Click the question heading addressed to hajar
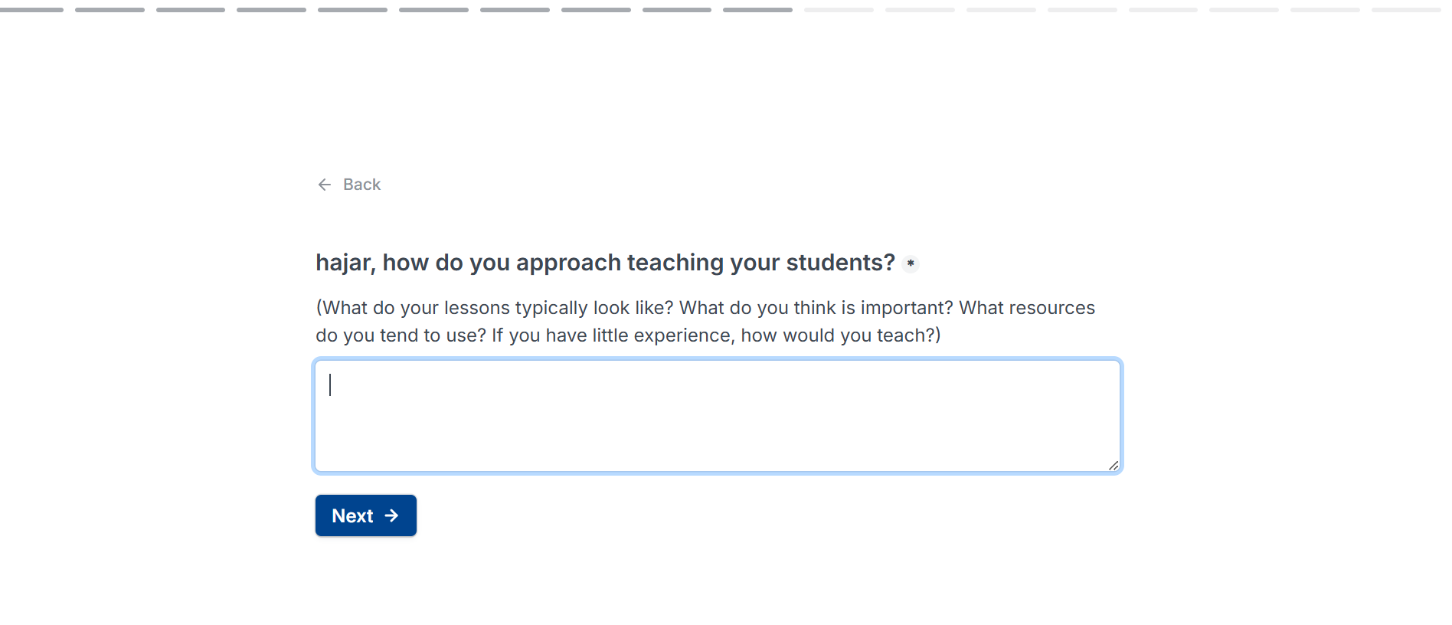The image size is (1452, 625). (x=605, y=263)
